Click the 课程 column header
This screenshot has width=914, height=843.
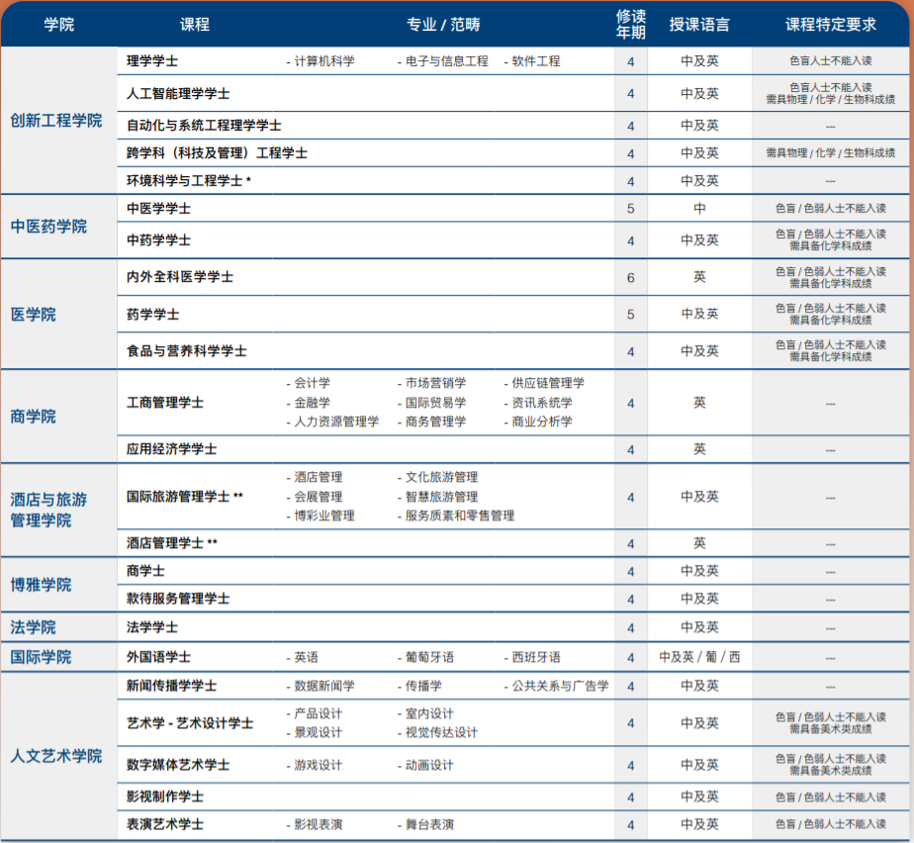click(195, 25)
